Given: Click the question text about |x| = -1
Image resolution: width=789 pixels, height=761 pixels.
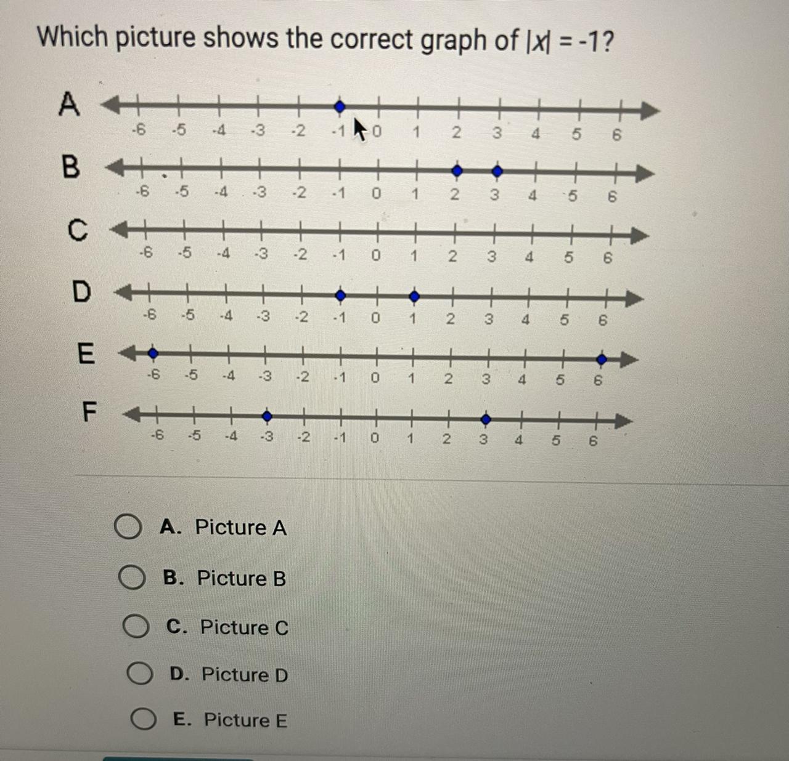Looking at the screenshot, I should (x=325, y=39).
